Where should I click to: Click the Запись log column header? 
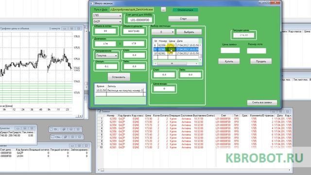111,87
